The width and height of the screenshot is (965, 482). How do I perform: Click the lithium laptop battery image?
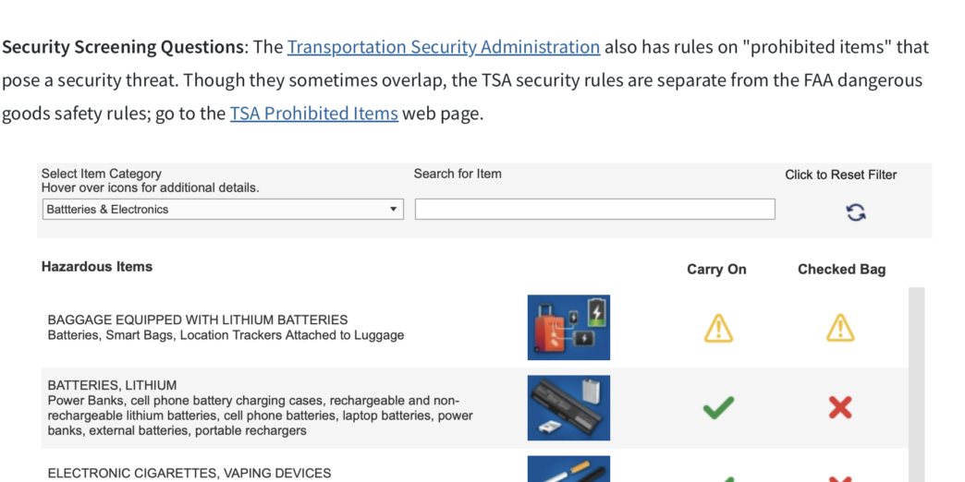point(568,407)
